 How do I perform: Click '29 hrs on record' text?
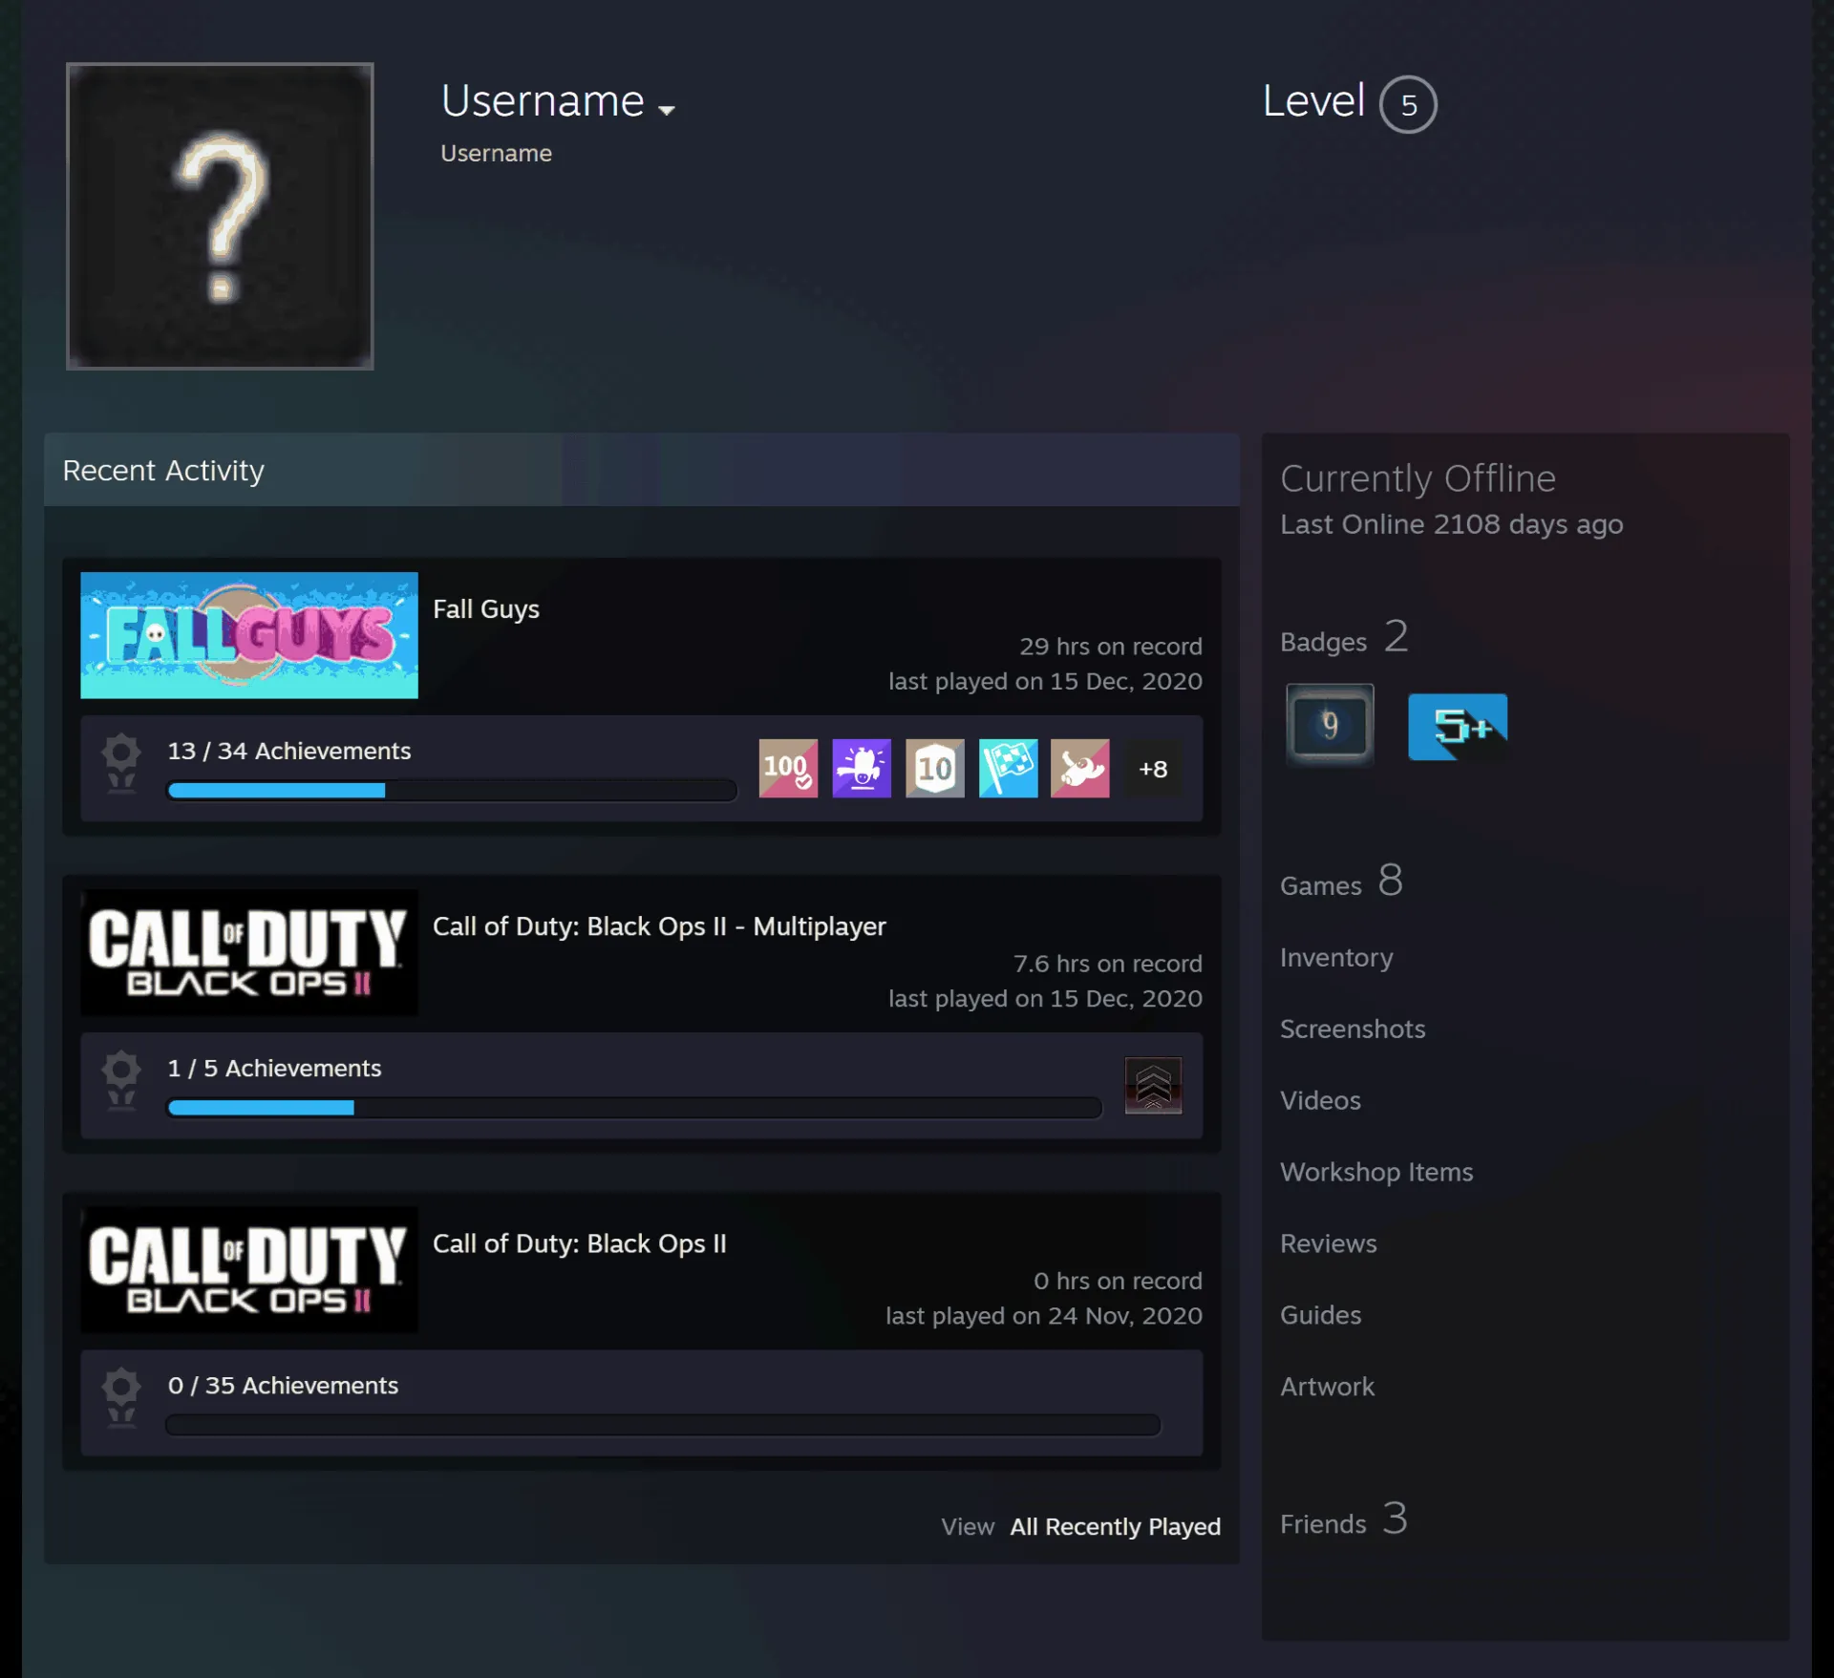coord(1110,647)
